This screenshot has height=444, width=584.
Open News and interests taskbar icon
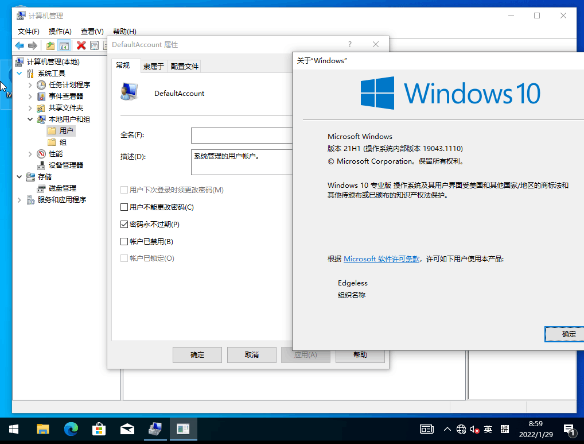click(427, 430)
